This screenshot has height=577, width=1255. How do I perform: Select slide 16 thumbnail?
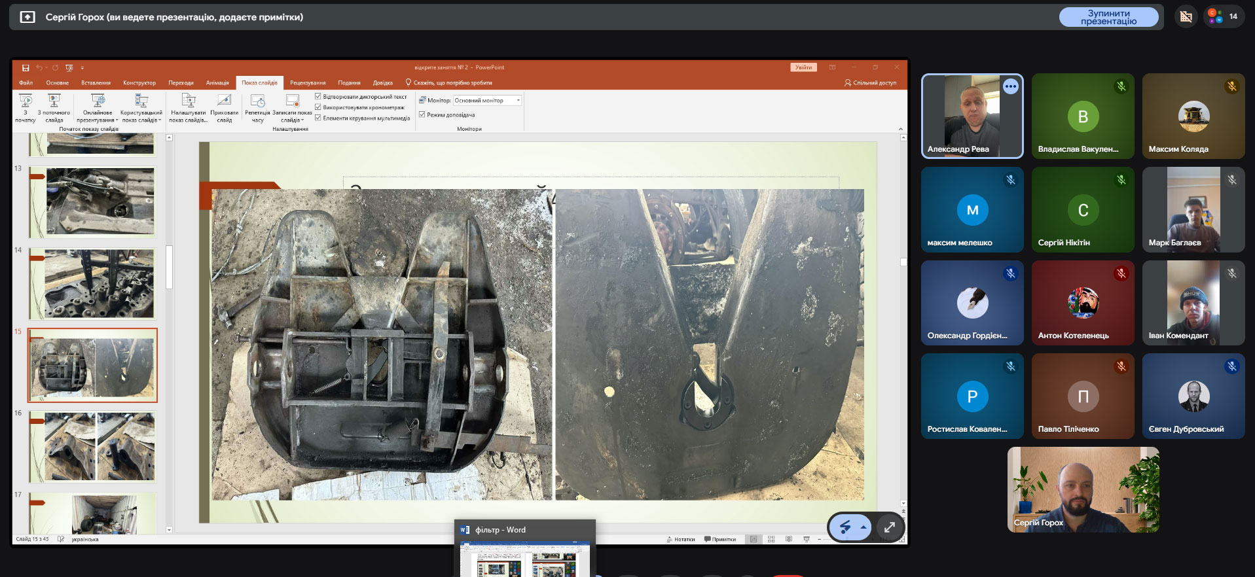tap(92, 447)
